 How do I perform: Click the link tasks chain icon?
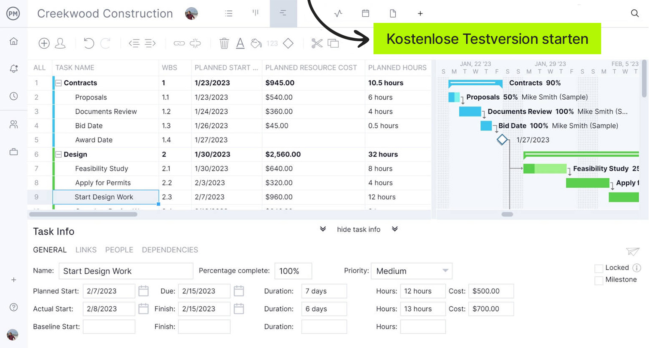click(x=179, y=43)
